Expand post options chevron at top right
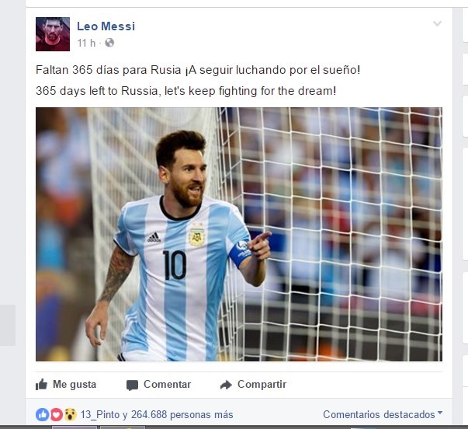This screenshot has height=429, width=468. tap(437, 23)
